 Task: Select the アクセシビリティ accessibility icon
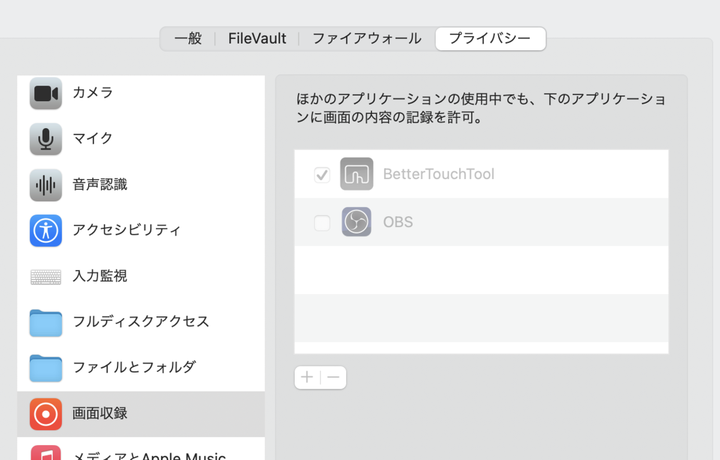tap(46, 231)
